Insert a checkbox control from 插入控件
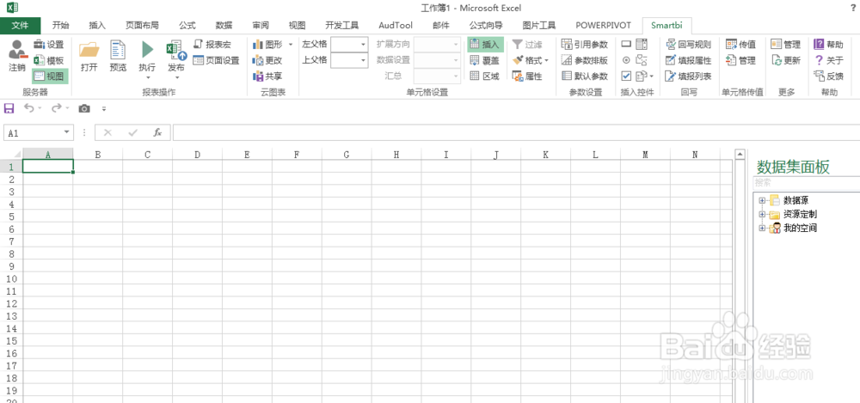The width and height of the screenshot is (860, 403). 626,76
